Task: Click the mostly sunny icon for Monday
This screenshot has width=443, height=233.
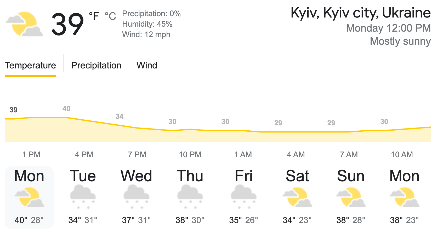Action: [x=29, y=198]
